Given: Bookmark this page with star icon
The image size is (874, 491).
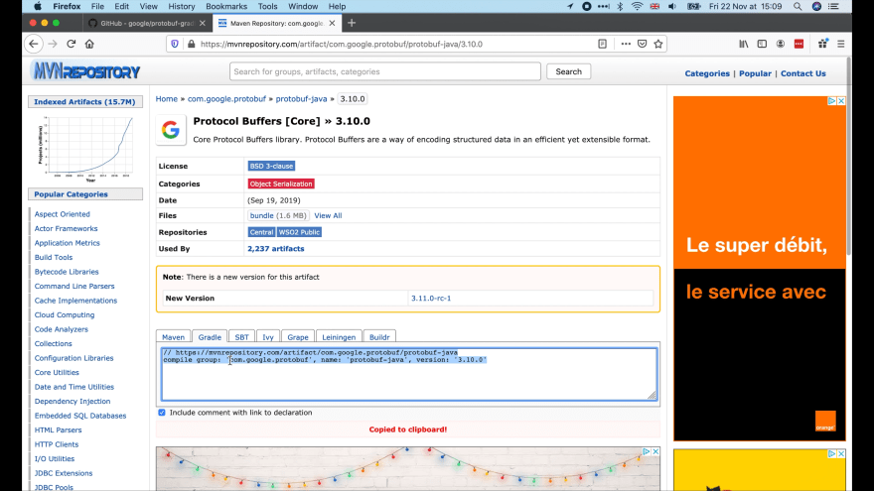Looking at the screenshot, I should click(658, 44).
